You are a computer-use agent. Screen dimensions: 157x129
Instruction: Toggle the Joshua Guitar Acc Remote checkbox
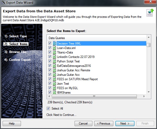point(50,70)
